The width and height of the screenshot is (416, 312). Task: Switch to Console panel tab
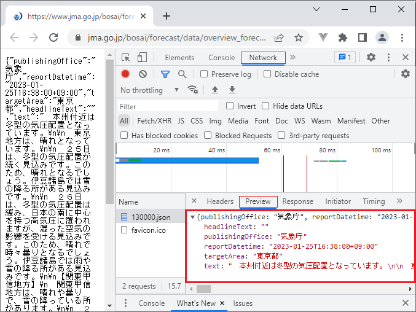tap(222, 58)
